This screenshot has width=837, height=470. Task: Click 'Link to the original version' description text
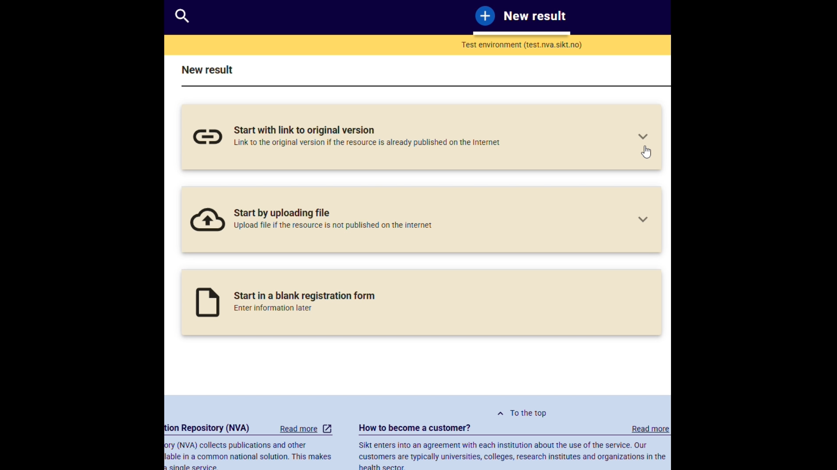tap(367, 143)
